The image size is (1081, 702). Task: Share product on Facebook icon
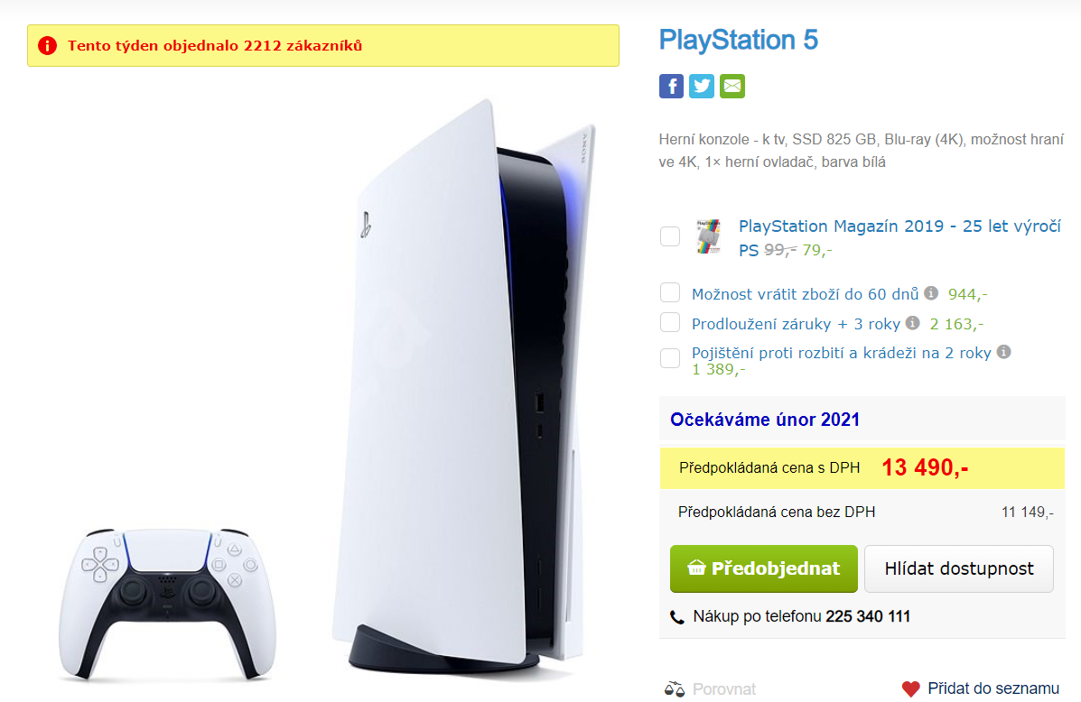click(671, 86)
